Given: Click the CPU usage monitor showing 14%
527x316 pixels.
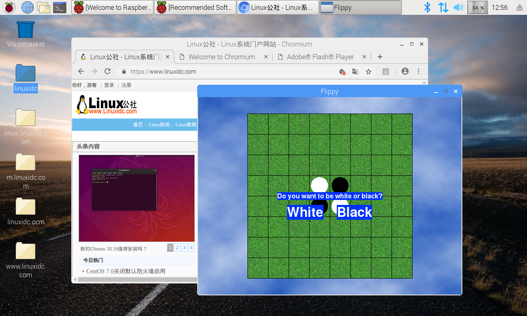Looking at the screenshot, I should click(478, 7).
